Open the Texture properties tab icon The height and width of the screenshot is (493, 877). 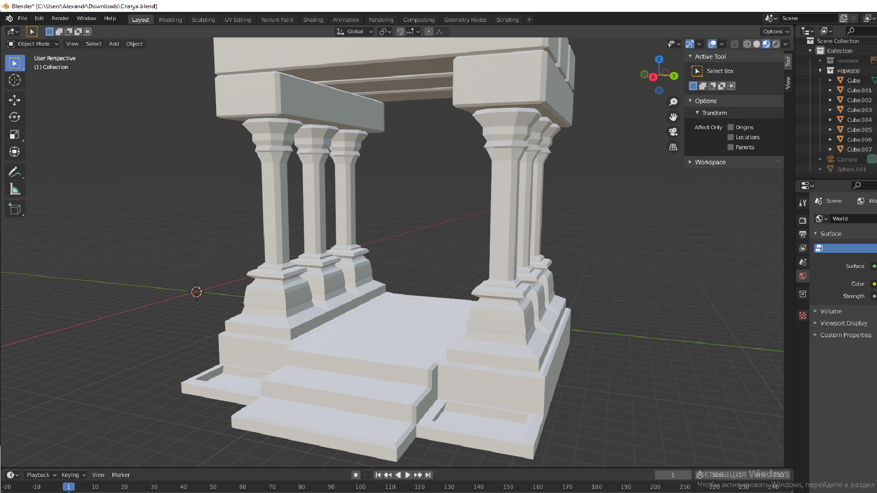coord(803,315)
